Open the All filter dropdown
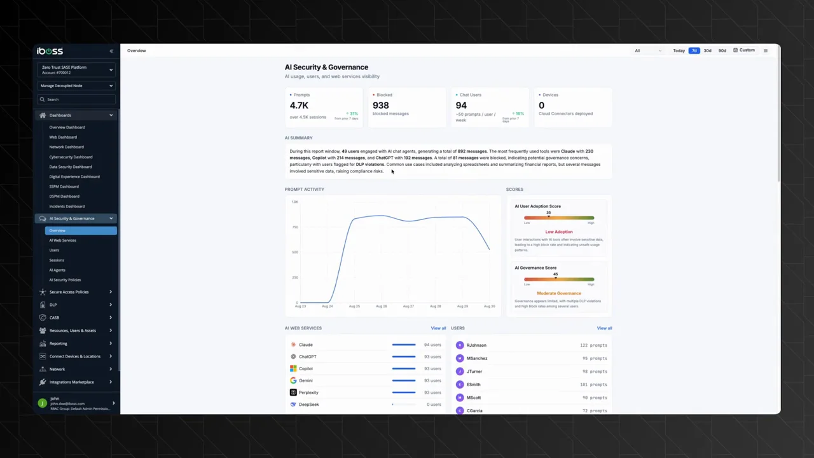 coord(648,51)
